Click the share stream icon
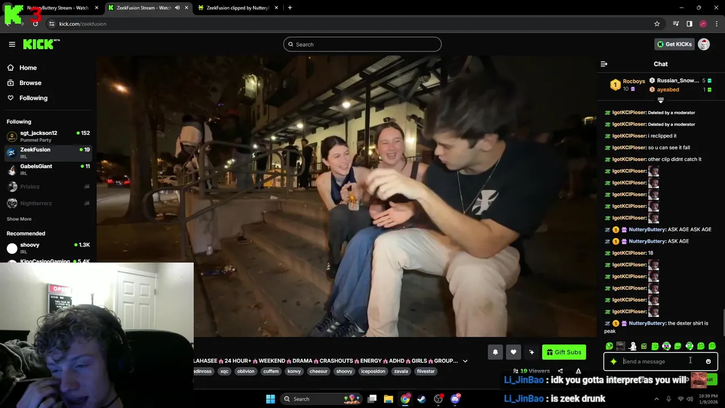725x408 pixels. pyautogui.click(x=560, y=371)
